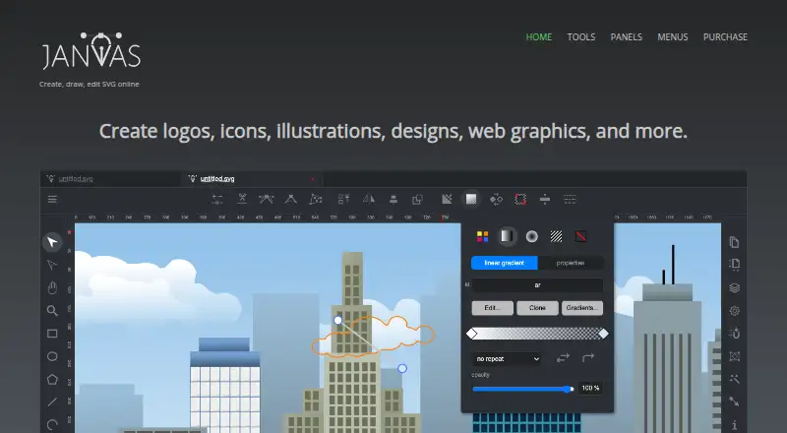This screenshot has width=787, height=433.
Task: Pick the ellipse shape tool
Action: click(x=52, y=356)
